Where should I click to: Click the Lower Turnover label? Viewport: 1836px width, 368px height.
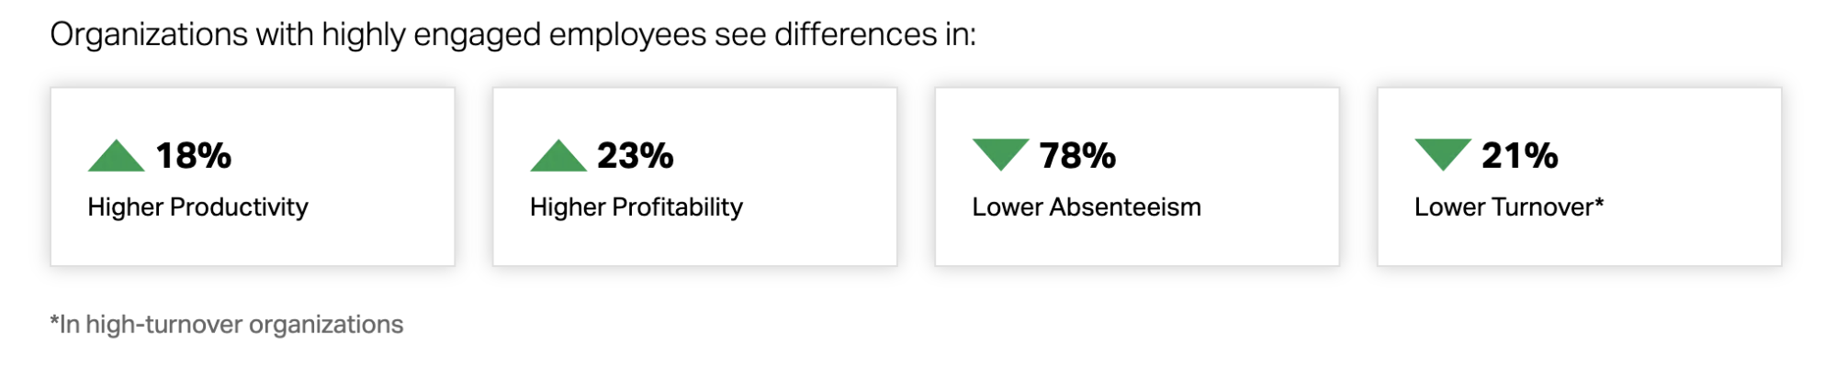(x=1503, y=207)
